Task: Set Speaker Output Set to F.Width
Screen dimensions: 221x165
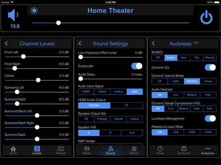Action: (x=118, y=119)
